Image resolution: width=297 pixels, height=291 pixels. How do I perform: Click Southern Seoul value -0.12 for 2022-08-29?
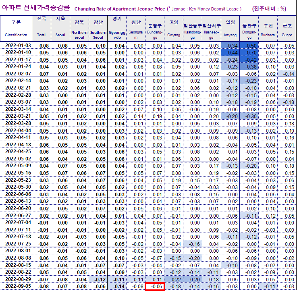coord(98,279)
